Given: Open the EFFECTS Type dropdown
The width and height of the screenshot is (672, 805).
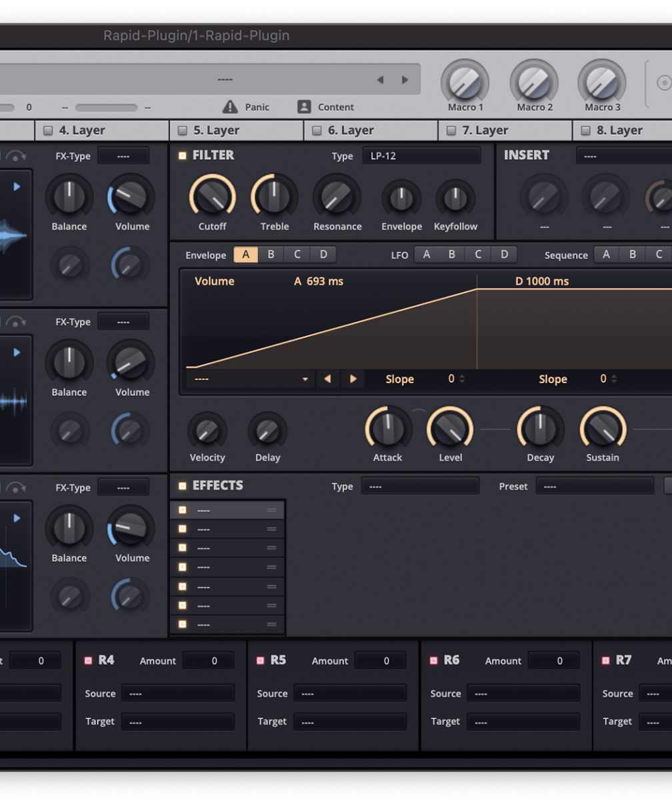Looking at the screenshot, I should [x=420, y=486].
